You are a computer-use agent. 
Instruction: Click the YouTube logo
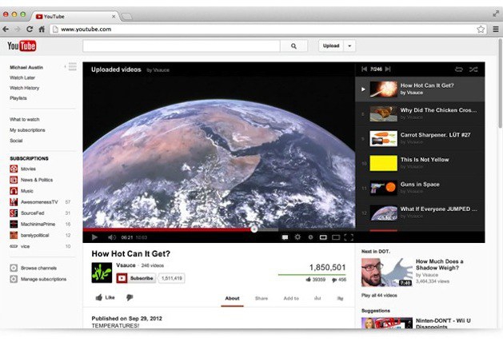pos(22,46)
